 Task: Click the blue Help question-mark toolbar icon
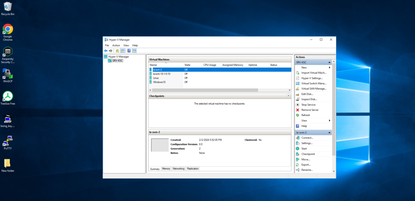[x=129, y=51]
